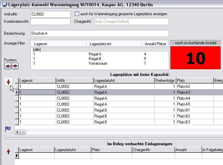223x165 pixels.
Task: Filter by Regal B storage type
Action: [95, 59]
